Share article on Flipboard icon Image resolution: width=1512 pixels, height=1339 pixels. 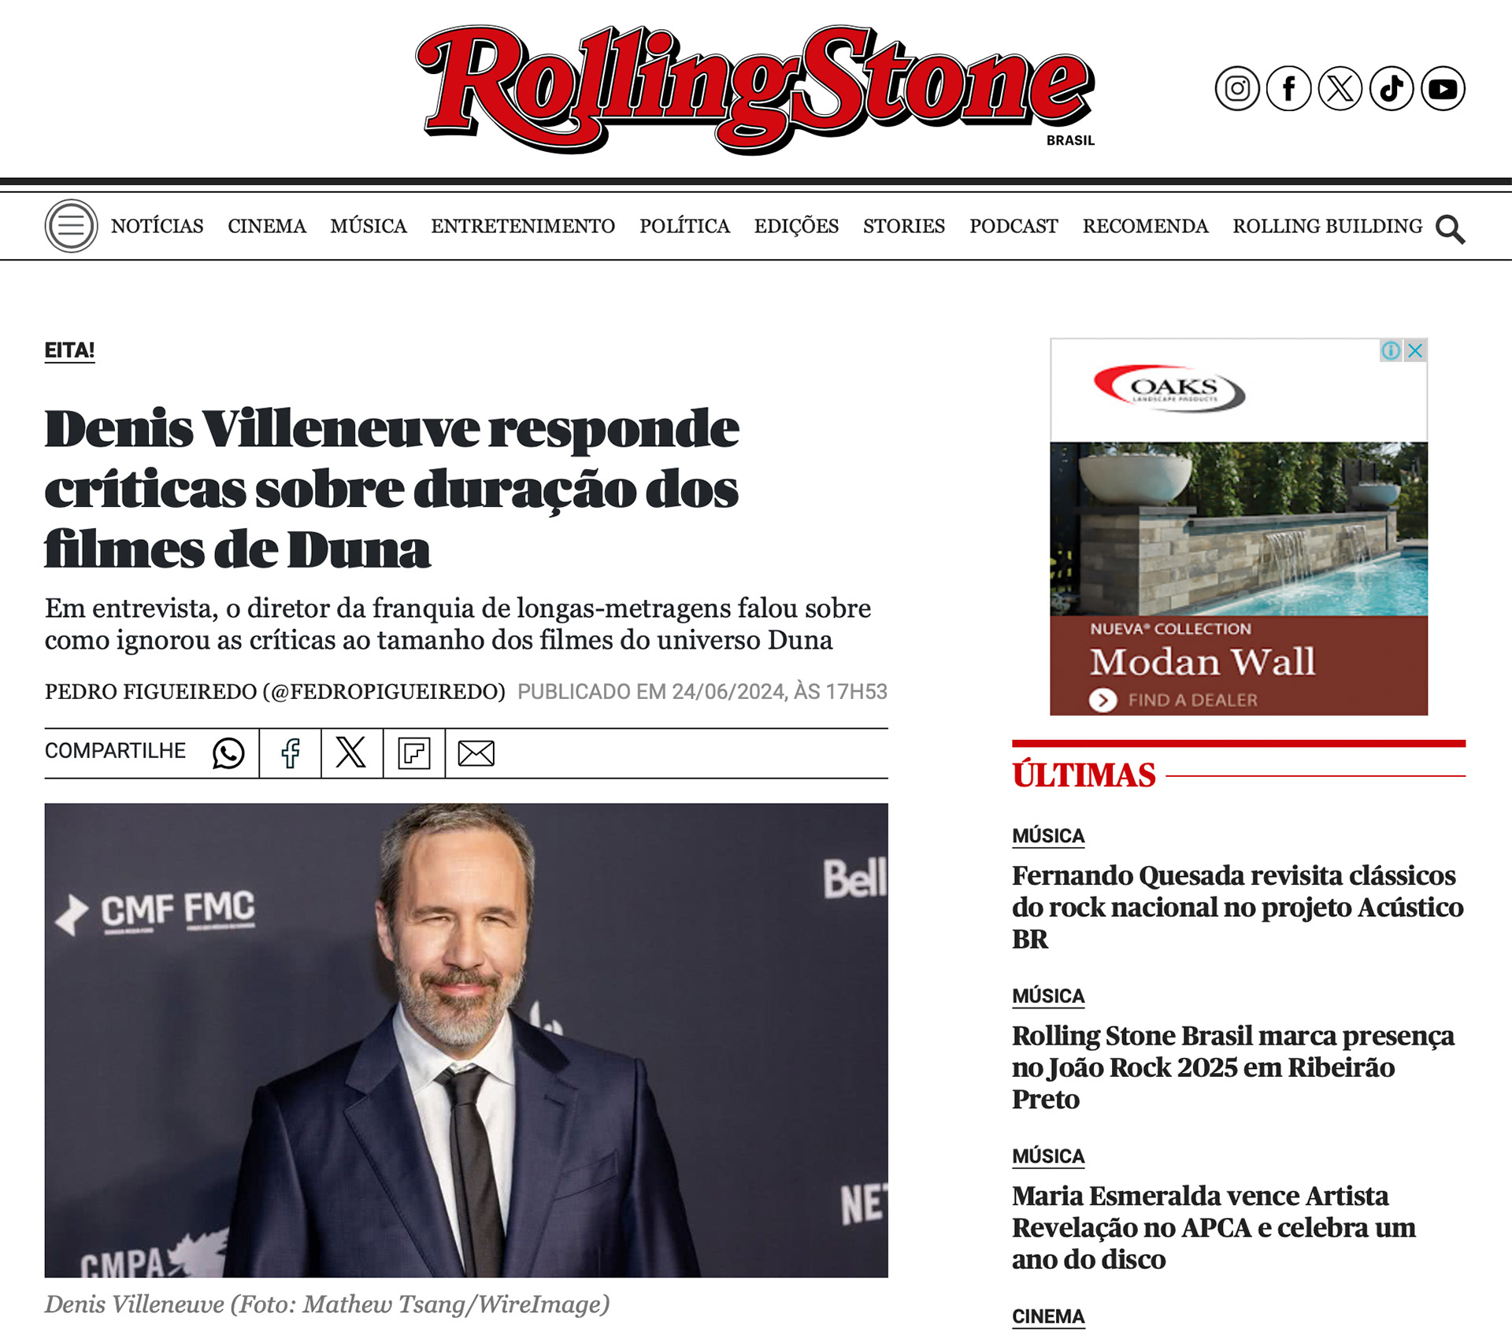coord(414,753)
